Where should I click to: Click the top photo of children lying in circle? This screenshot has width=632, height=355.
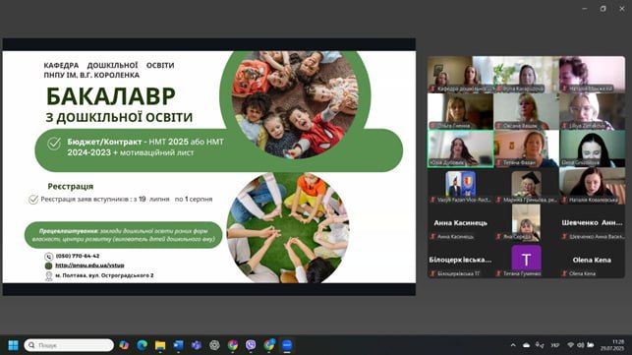[295, 105]
